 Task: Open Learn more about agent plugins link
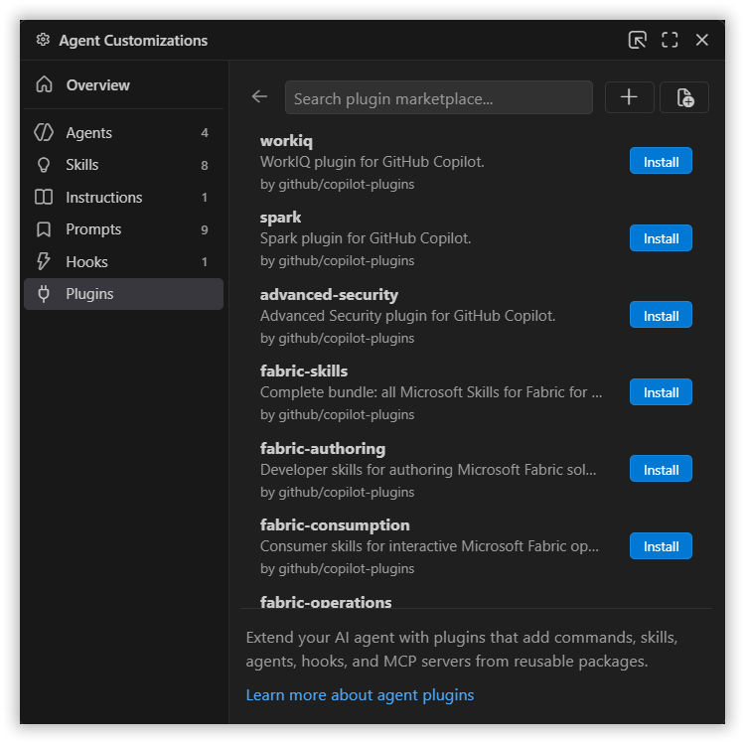click(x=360, y=695)
